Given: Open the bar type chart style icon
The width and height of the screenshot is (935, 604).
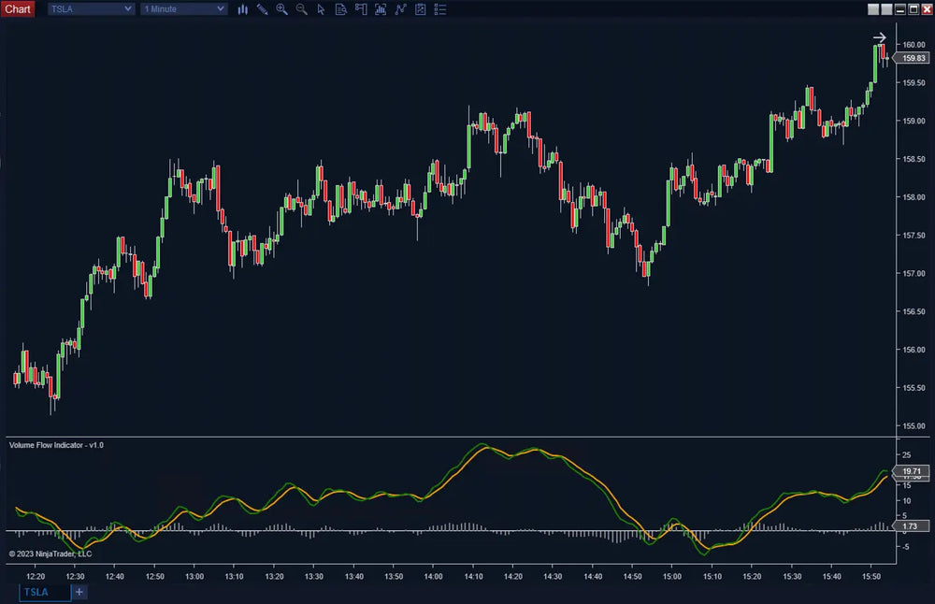Looking at the screenshot, I should [243, 9].
